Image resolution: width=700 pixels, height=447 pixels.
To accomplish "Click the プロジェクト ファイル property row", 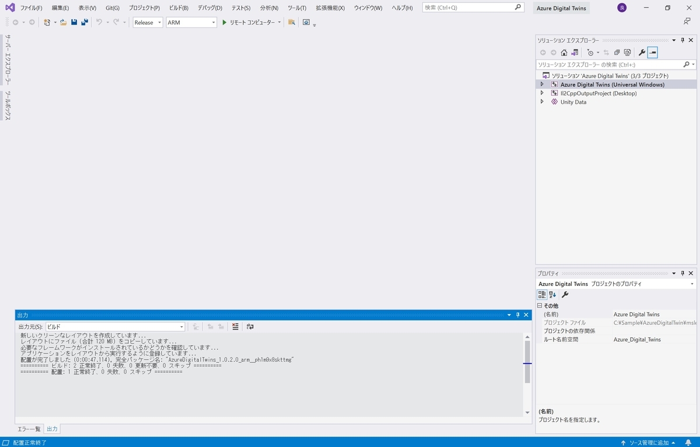I will [x=616, y=323].
